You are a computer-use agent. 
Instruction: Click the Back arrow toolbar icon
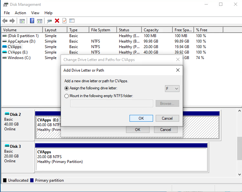click(x=5, y=21)
